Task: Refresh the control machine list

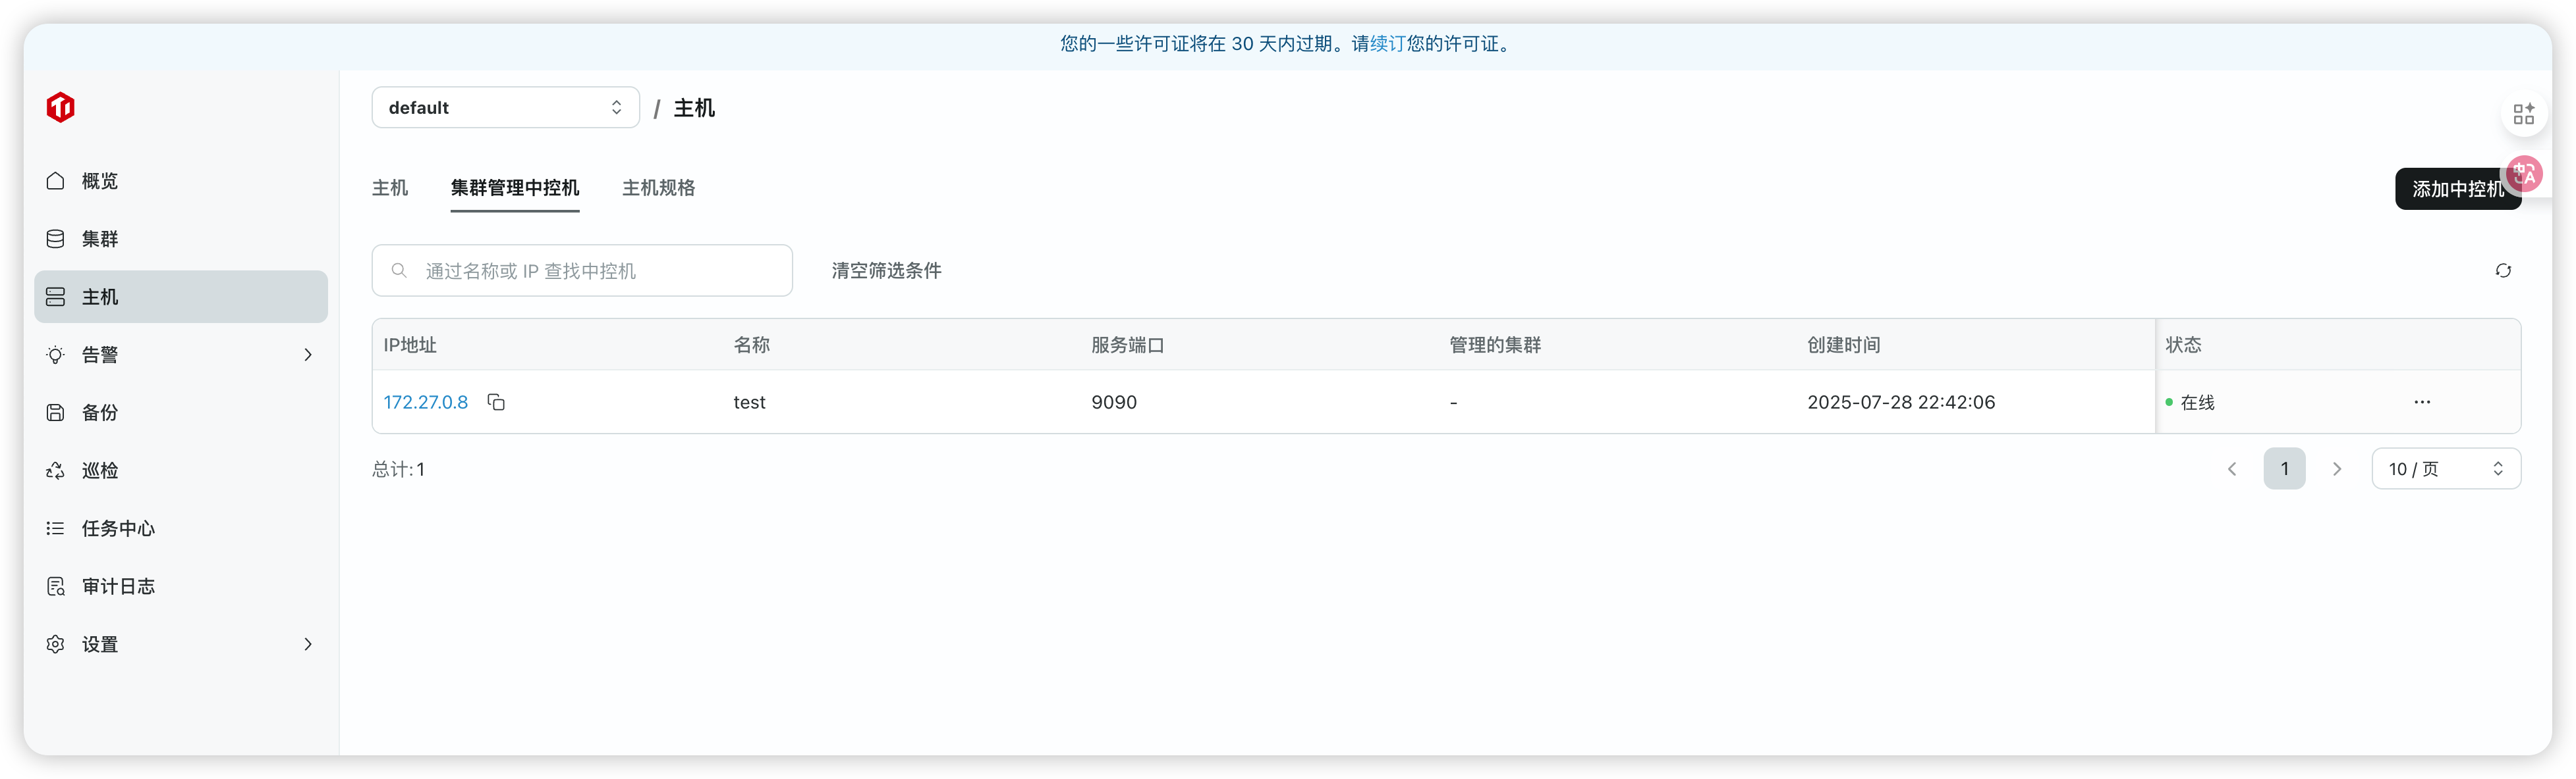Action: (2503, 270)
